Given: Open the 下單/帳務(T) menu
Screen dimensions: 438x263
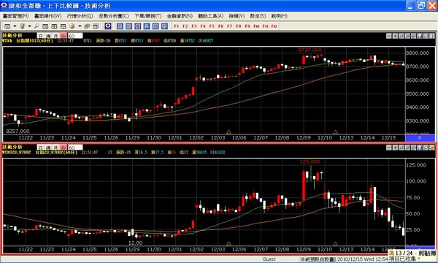Looking at the screenshot, I should coord(147,16).
